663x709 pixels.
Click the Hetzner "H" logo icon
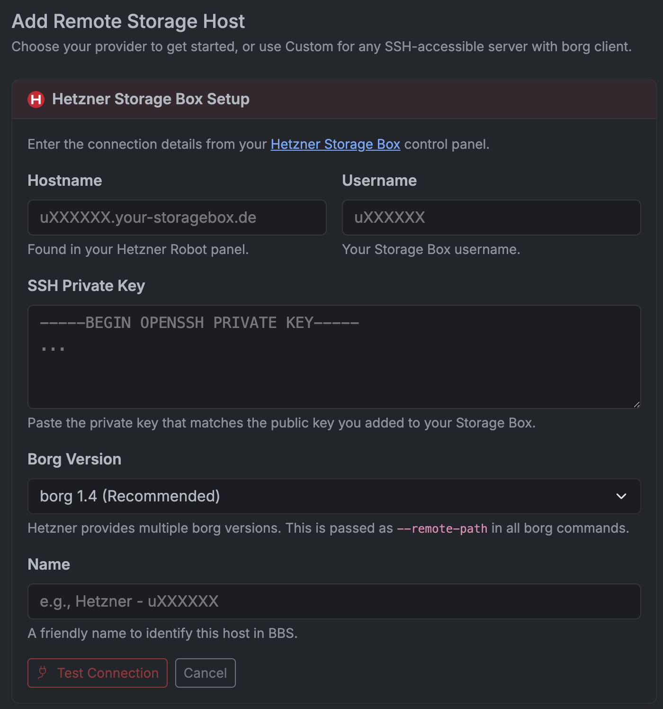pos(36,100)
